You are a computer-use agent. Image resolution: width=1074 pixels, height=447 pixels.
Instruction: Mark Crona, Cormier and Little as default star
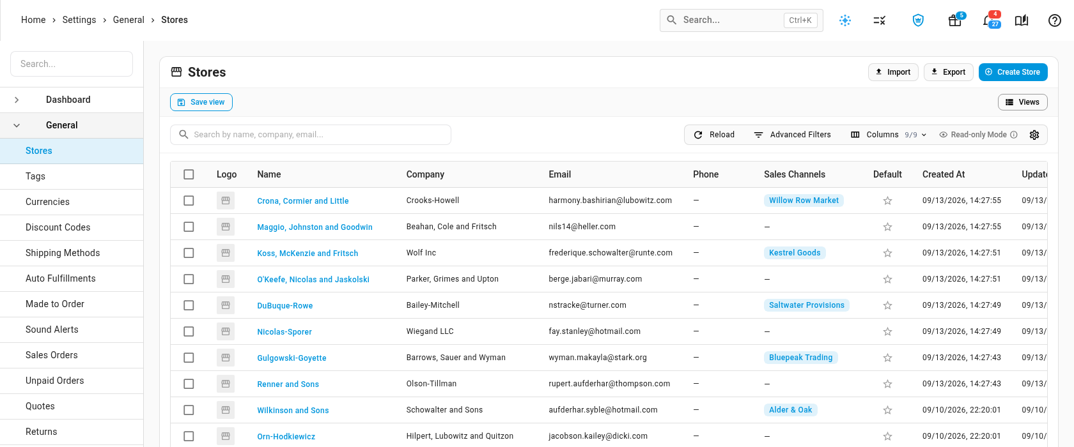(887, 201)
